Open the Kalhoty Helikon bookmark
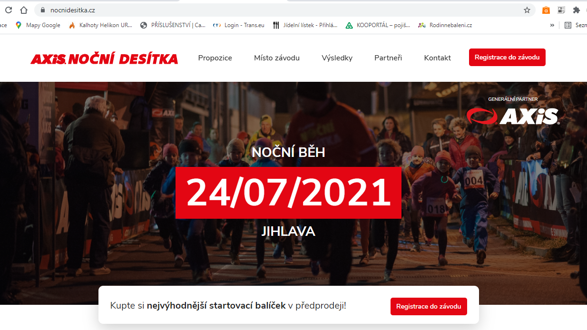587x330 pixels. [100, 25]
